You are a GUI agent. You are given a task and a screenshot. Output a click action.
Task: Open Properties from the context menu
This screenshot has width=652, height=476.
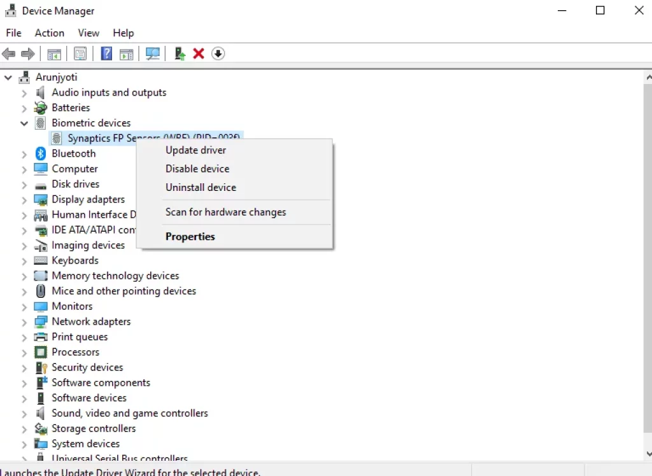(190, 237)
